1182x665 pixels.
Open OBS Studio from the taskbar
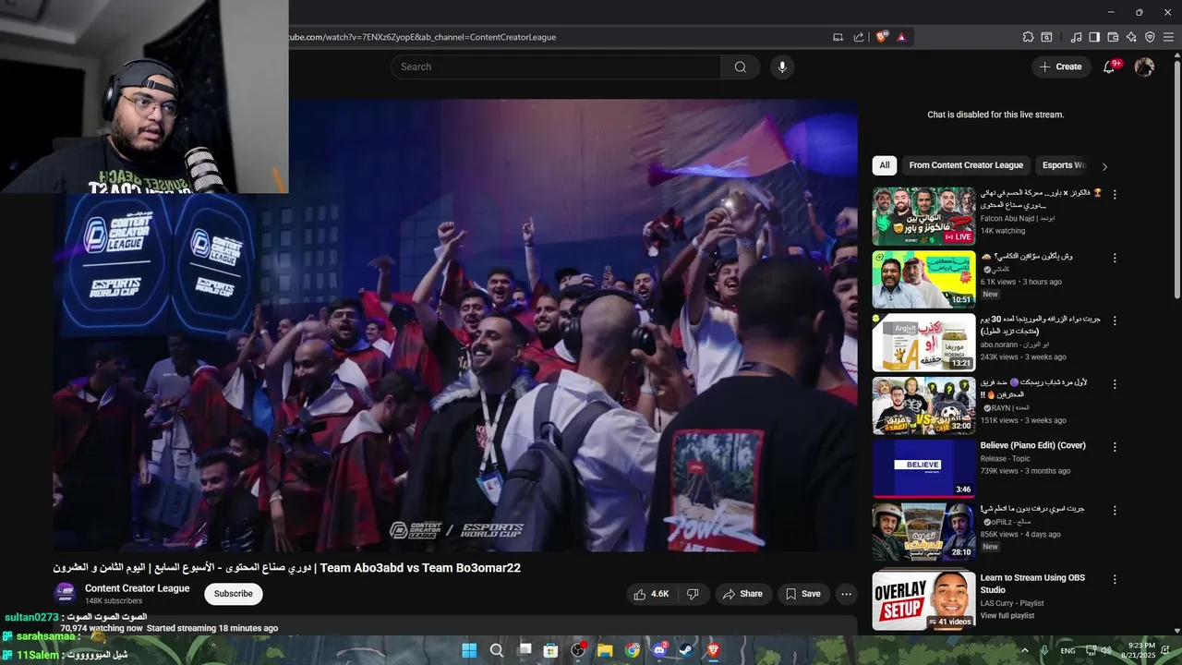579,650
